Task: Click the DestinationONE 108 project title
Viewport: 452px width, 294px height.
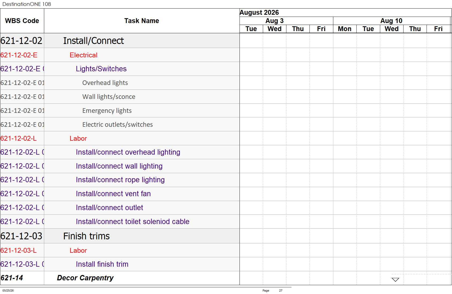Action: point(27,4)
